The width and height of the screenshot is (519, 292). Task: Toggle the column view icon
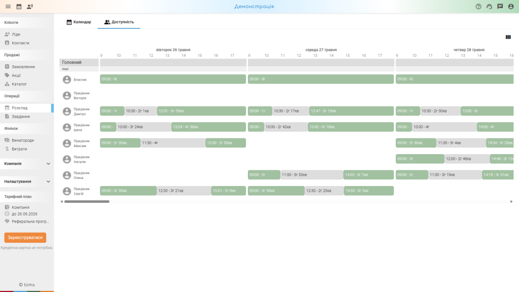(508, 37)
